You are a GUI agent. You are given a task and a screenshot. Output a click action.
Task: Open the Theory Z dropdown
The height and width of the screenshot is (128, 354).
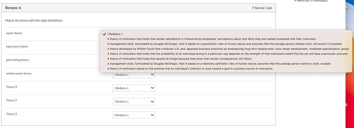pyautogui.click(x=133, y=115)
